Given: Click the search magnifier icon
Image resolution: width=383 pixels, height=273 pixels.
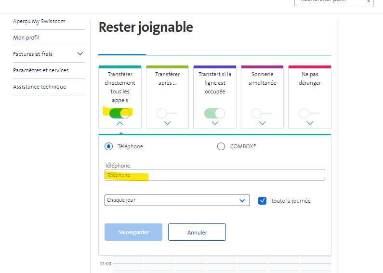Looking at the screenshot, I should (367, 1).
